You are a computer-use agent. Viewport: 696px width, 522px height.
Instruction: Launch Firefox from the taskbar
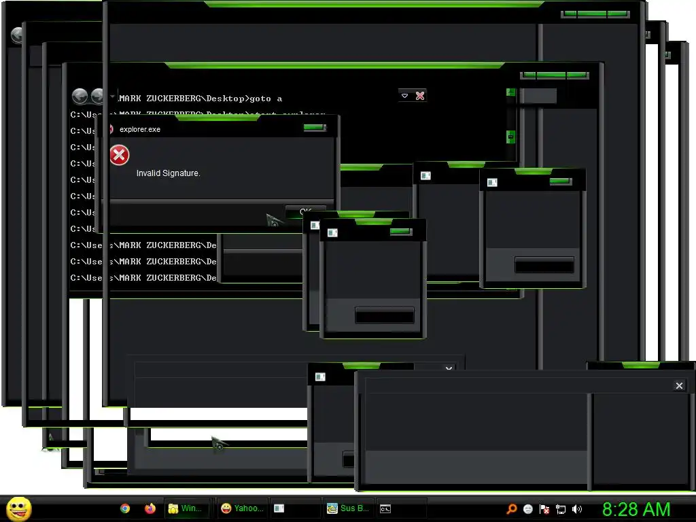(x=150, y=508)
